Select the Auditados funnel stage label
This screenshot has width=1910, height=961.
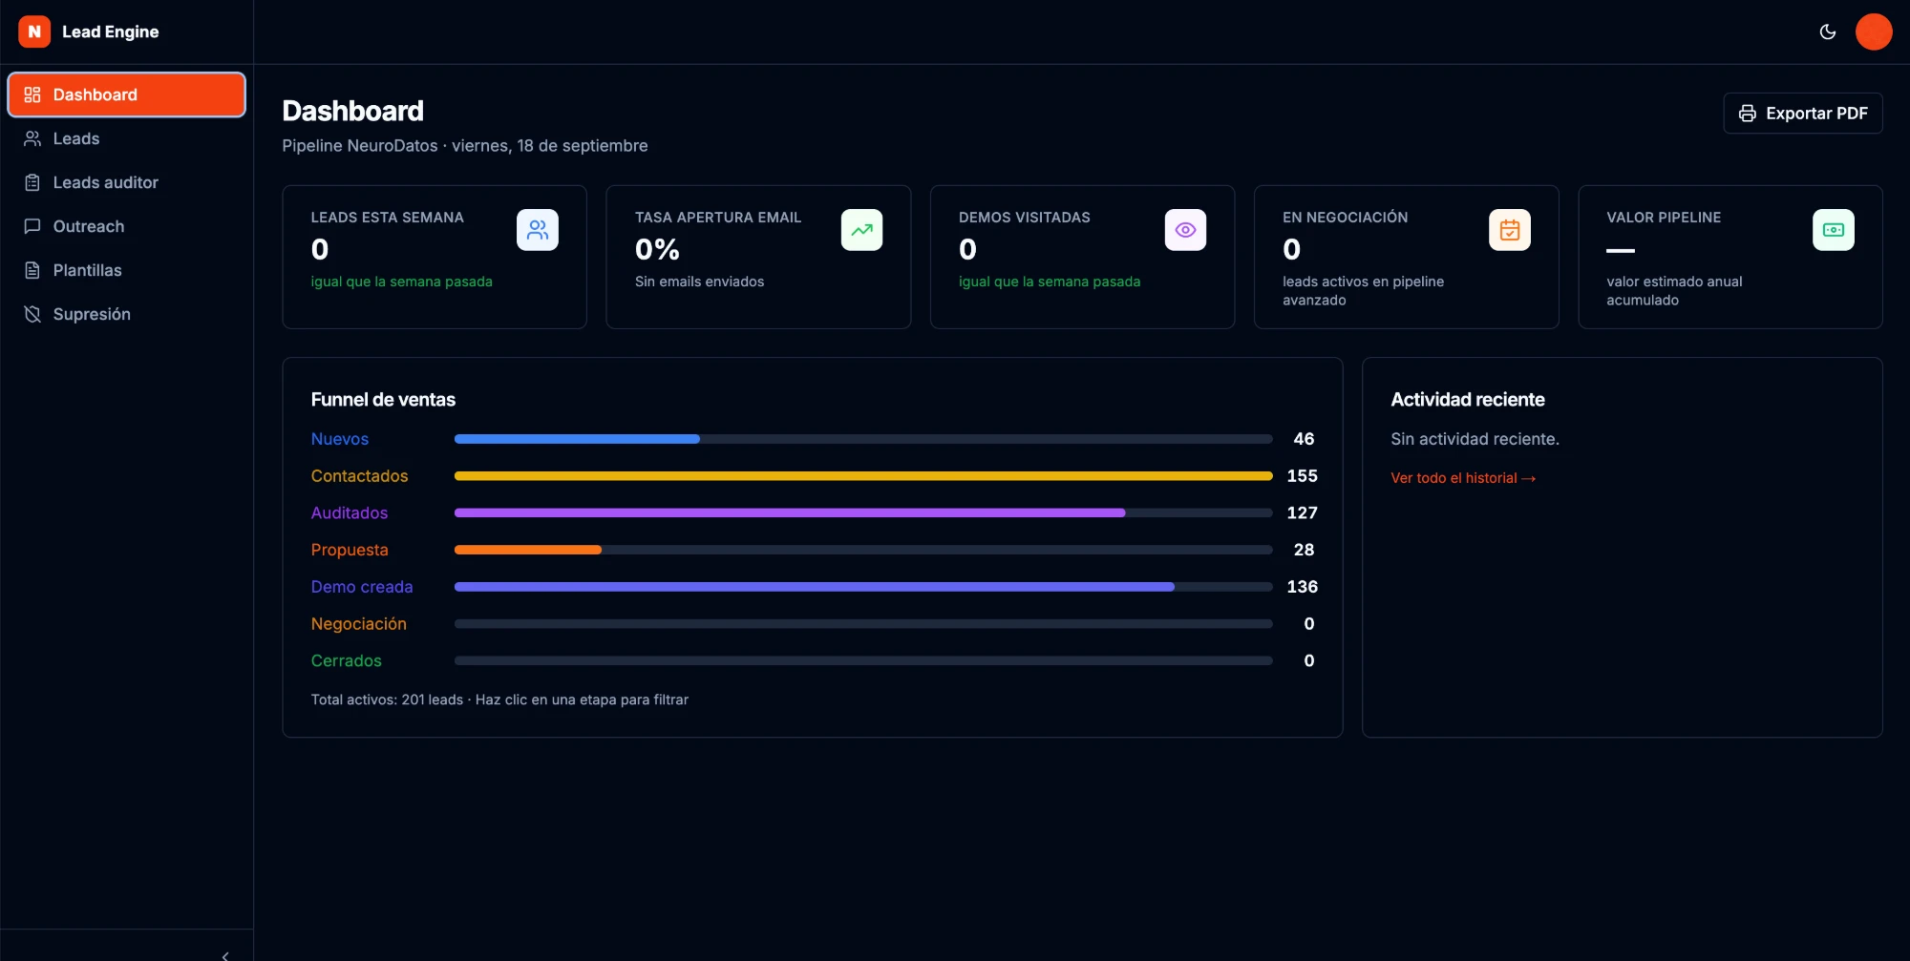coord(350,512)
